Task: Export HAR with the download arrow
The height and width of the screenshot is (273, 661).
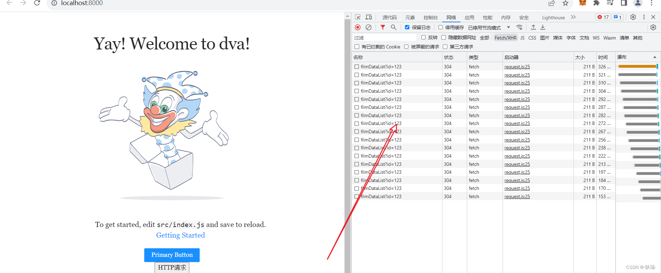Action: 543,27
